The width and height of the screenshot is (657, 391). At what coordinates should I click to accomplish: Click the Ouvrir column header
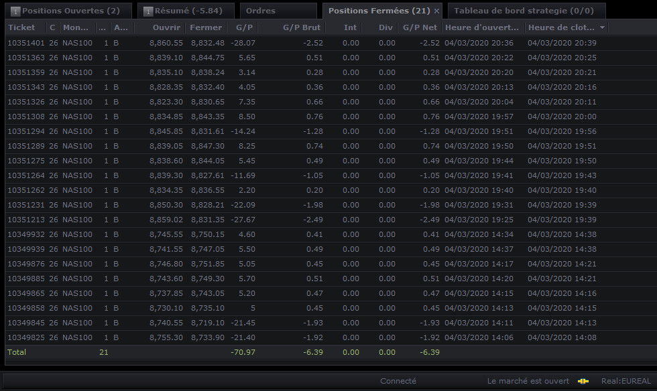pyautogui.click(x=166, y=27)
